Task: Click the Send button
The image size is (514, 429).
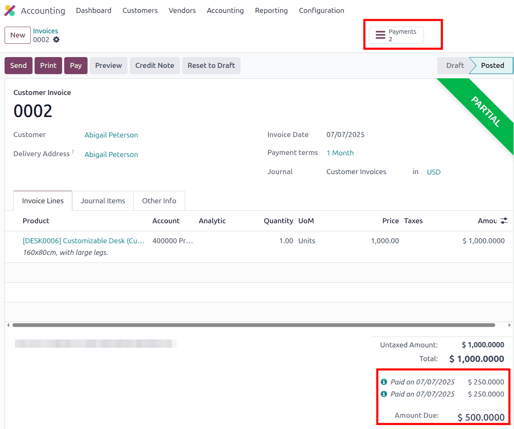Action: pos(18,65)
